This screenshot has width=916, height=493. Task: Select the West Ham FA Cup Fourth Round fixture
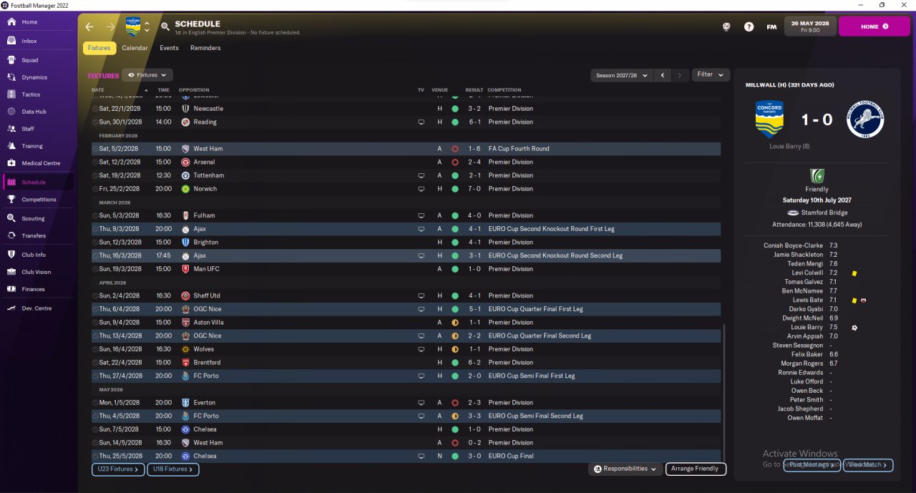[x=406, y=149]
